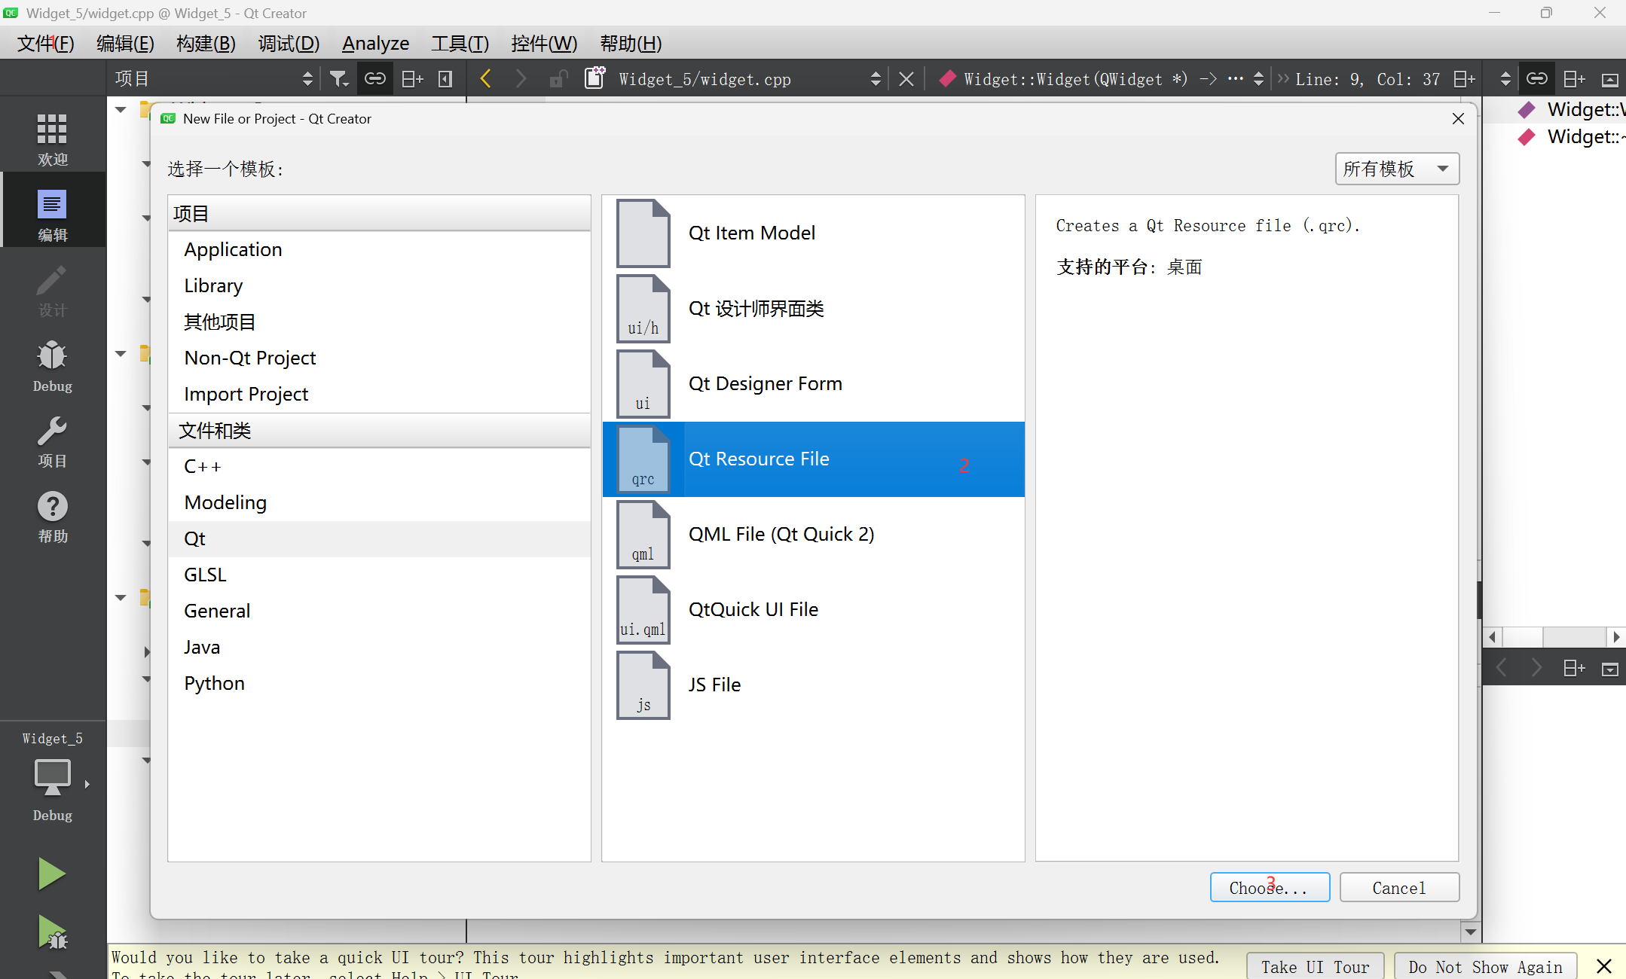Image resolution: width=1626 pixels, height=979 pixels.
Task: Open the Help (帮助) mode icon
Action: point(52,517)
